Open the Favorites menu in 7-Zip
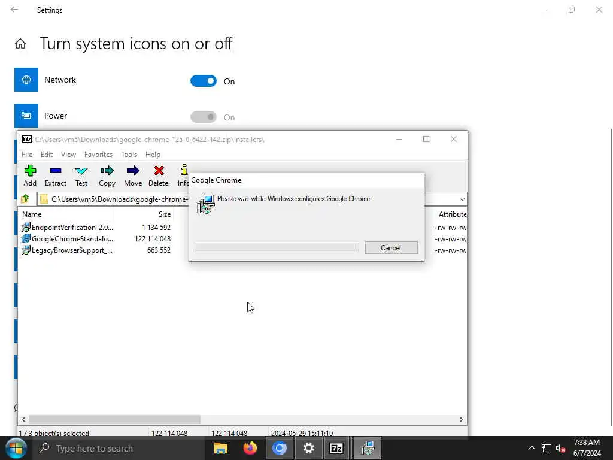 click(98, 155)
